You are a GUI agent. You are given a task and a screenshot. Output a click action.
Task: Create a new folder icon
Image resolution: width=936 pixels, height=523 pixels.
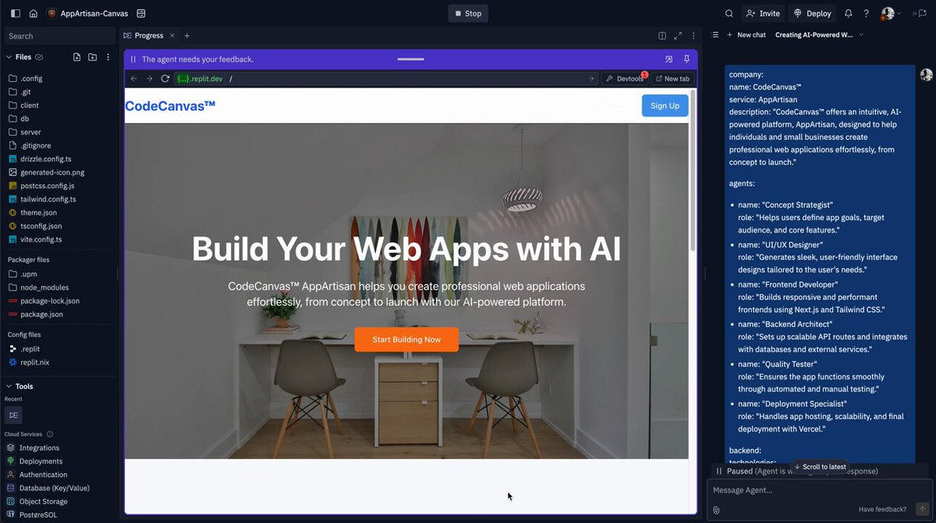click(x=92, y=57)
